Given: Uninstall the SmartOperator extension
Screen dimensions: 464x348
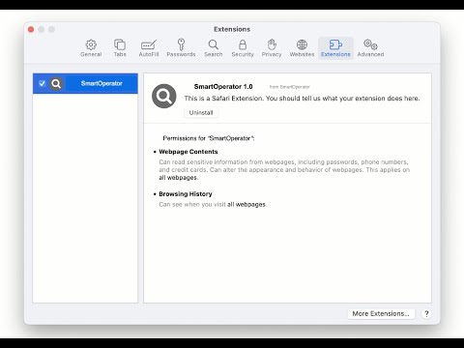Looking at the screenshot, I should point(201,112).
